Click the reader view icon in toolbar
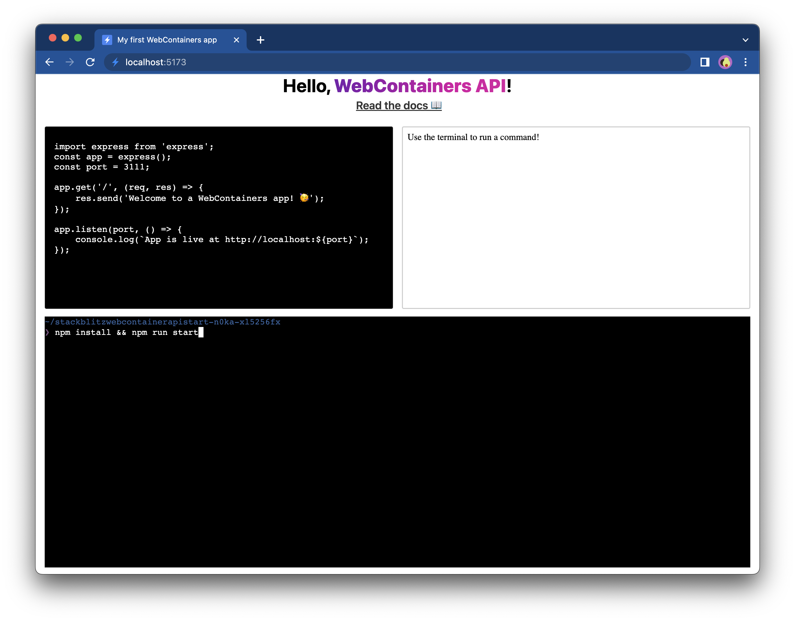Image resolution: width=795 pixels, height=621 pixels. [704, 62]
